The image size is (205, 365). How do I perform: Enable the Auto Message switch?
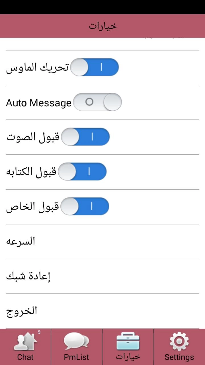point(97,102)
